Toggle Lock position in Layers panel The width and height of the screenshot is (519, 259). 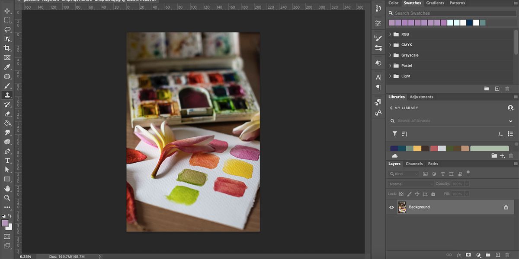417,195
